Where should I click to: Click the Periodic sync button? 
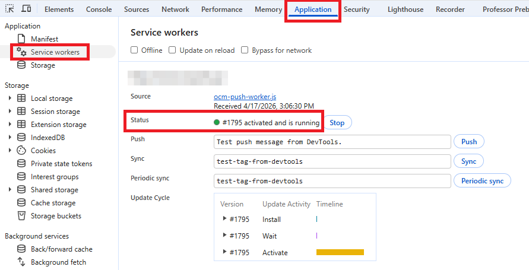point(482,180)
